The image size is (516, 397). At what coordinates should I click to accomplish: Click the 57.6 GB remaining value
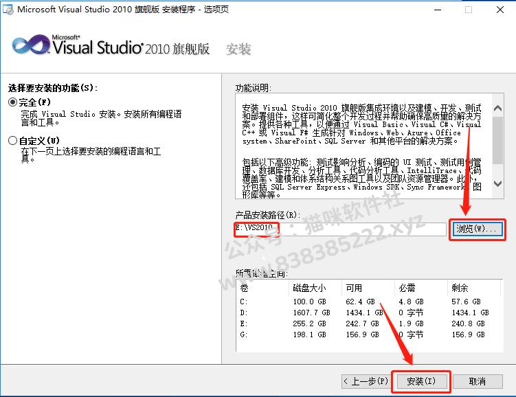pos(466,302)
